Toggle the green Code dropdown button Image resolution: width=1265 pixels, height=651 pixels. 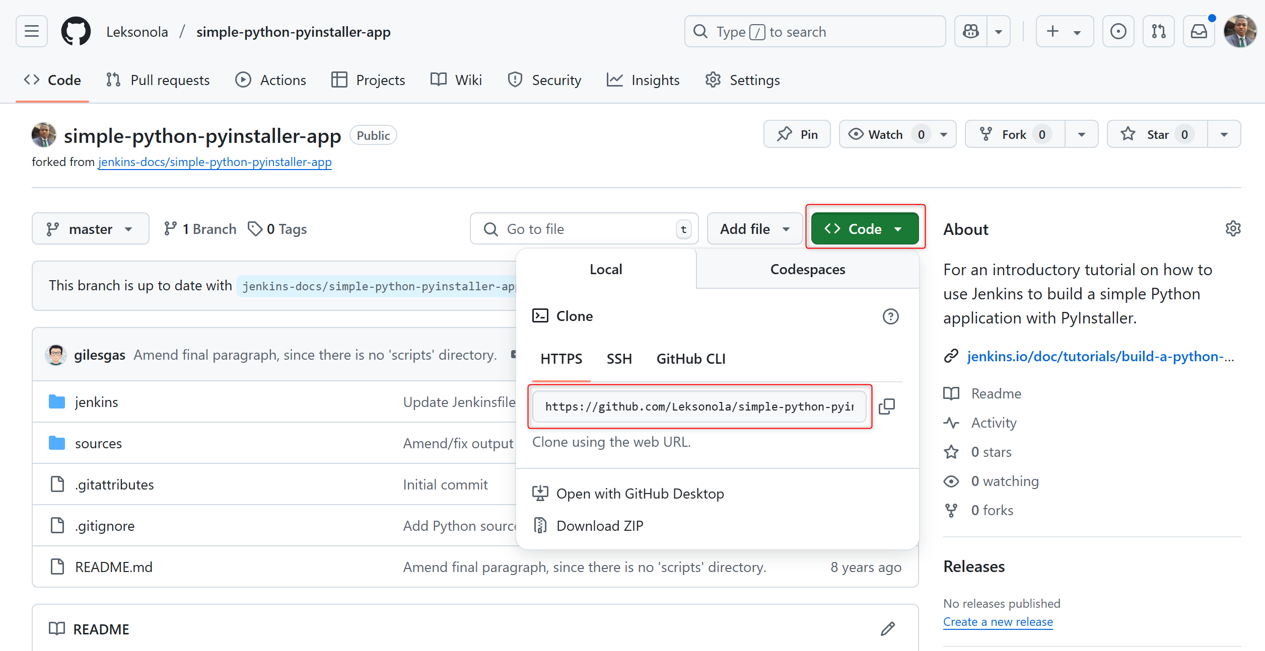(865, 229)
